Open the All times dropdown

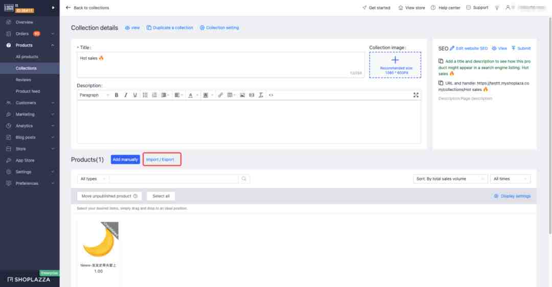510,179
